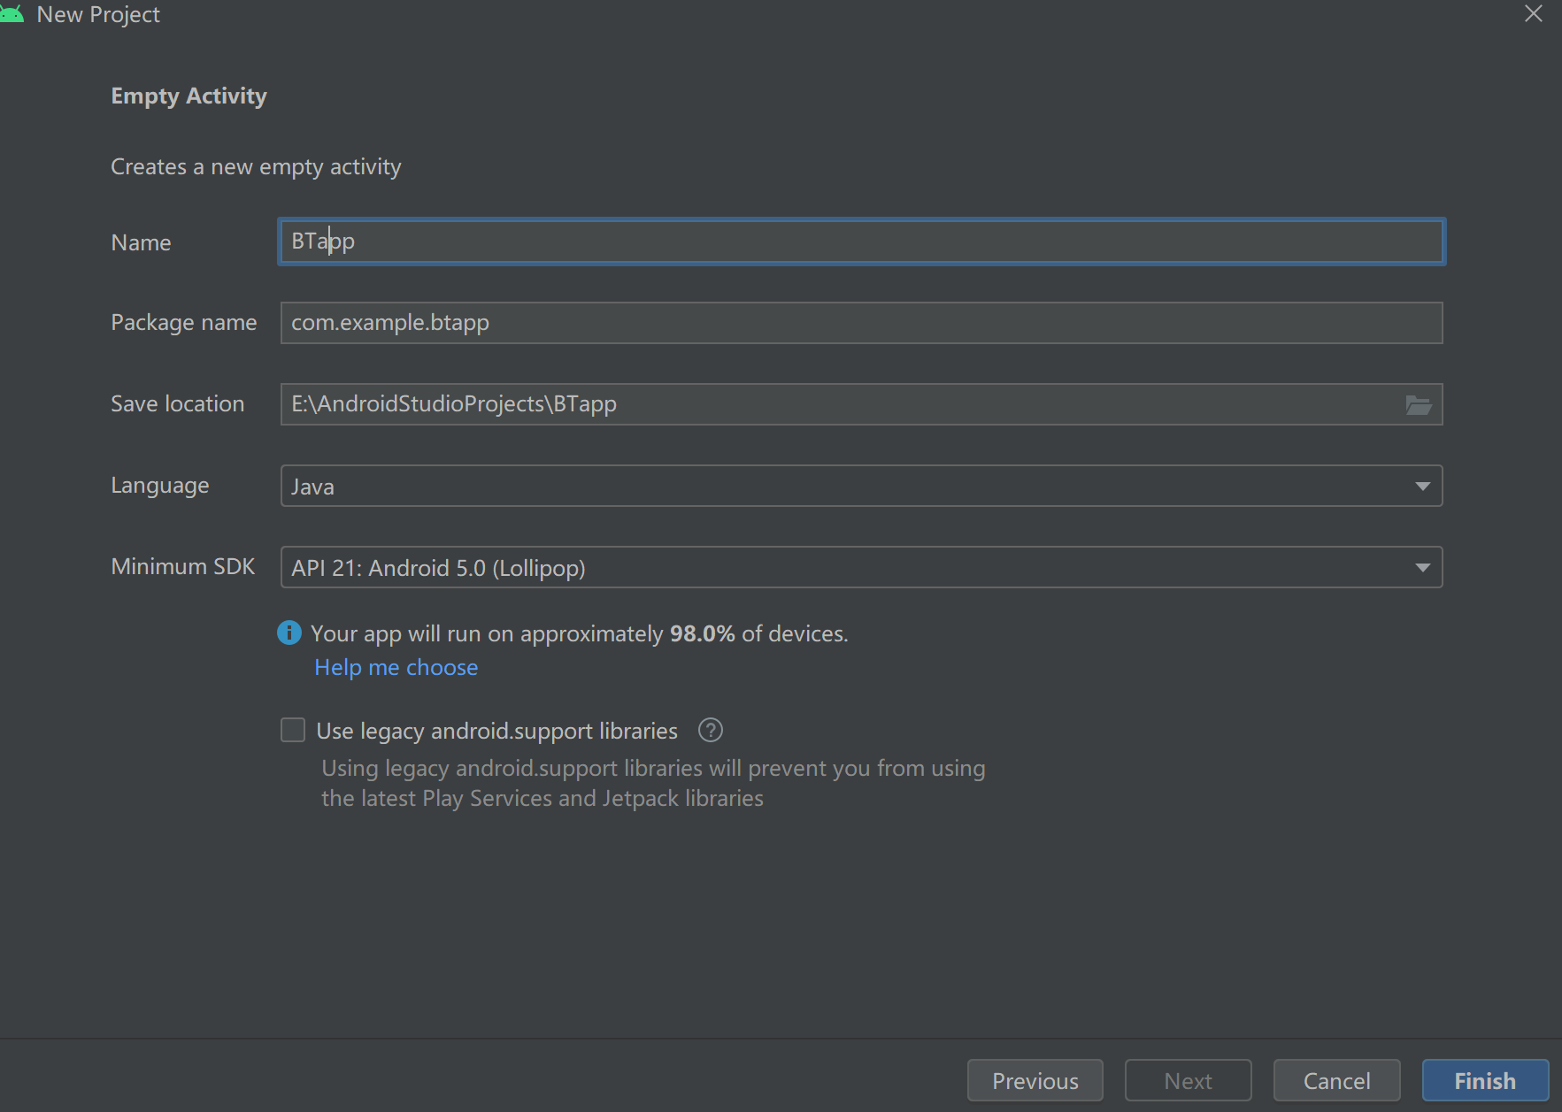Click the Android logo in title bar

12,13
